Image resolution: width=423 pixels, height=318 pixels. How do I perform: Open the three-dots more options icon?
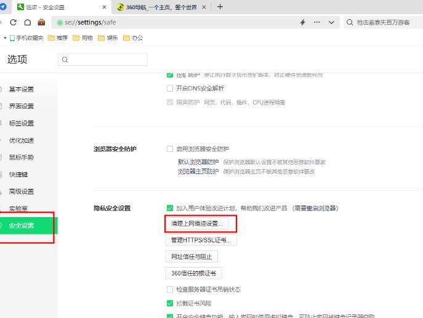coord(317,22)
